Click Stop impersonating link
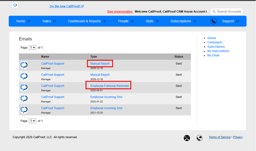The height and width of the screenshot is (151, 256). pos(120,12)
